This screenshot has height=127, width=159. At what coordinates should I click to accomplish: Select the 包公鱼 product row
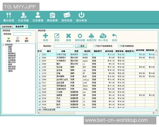click(x=96, y=67)
